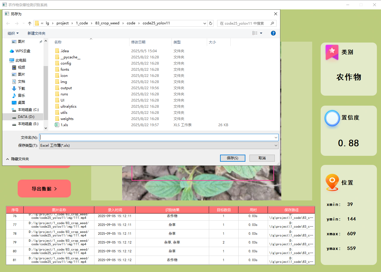Select the img folder
381x272 pixels.
pyautogui.click(x=61, y=82)
